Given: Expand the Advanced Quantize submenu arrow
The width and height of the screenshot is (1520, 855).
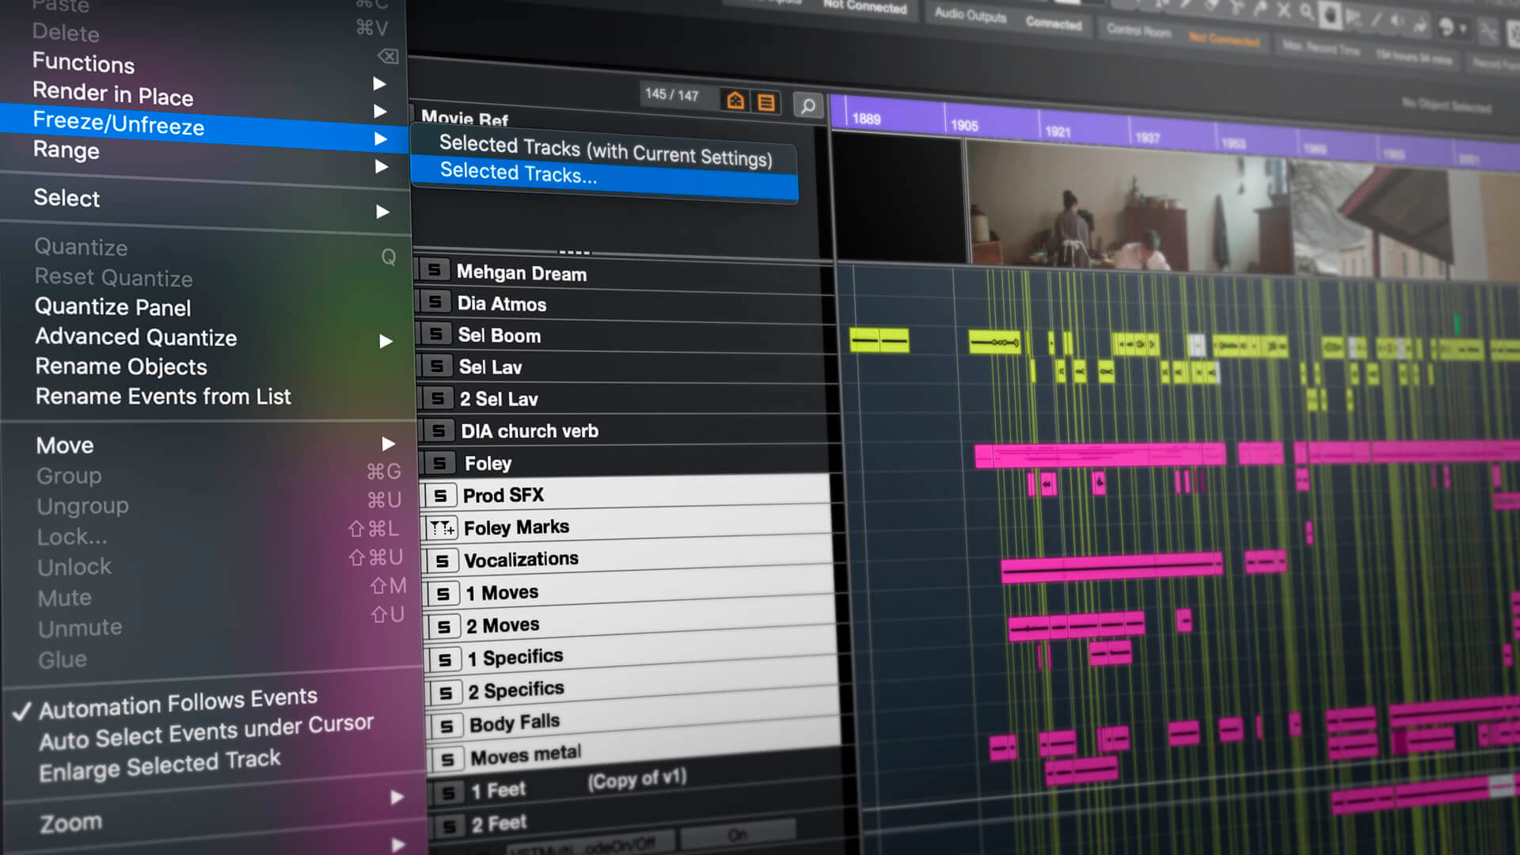Looking at the screenshot, I should pyautogui.click(x=386, y=341).
